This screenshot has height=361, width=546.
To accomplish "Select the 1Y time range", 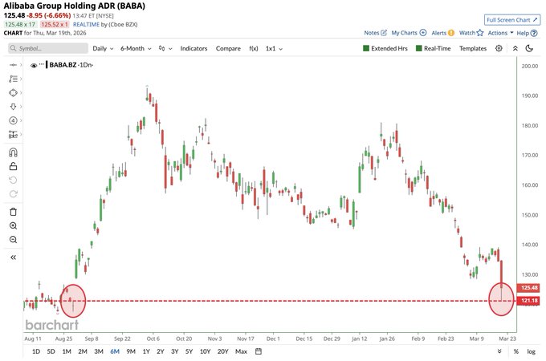I will [x=146, y=351].
